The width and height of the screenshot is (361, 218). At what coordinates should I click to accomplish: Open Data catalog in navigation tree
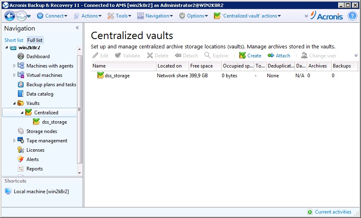[x=40, y=94]
